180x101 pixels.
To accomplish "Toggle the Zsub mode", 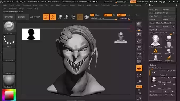I will [x=129, y=15].
